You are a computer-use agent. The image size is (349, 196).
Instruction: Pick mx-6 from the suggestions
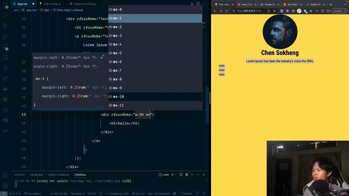[155, 62]
